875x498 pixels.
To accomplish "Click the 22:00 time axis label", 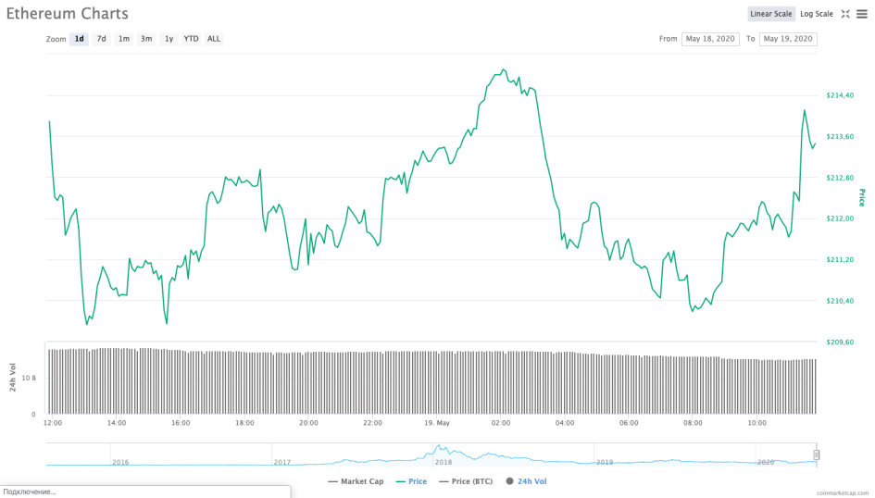I will (x=373, y=423).
